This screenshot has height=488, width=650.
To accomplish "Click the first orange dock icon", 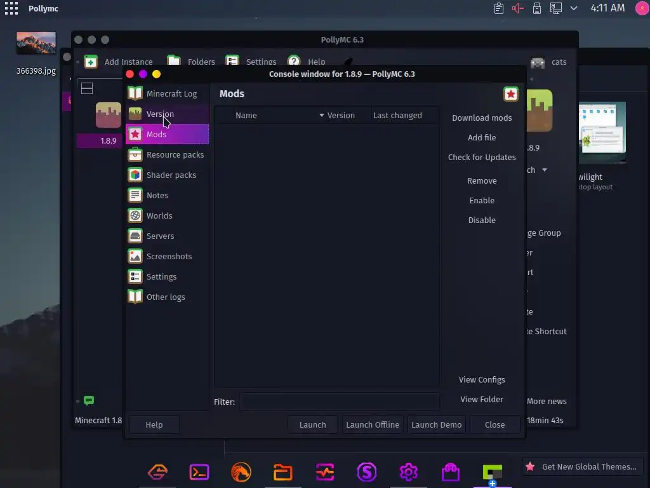I will coord(157,472).
